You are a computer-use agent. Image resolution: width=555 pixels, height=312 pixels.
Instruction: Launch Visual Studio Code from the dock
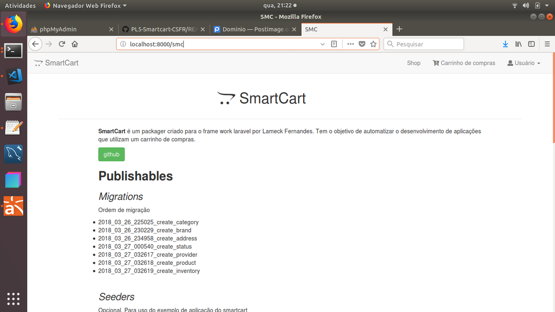click(x=13, y=76)
